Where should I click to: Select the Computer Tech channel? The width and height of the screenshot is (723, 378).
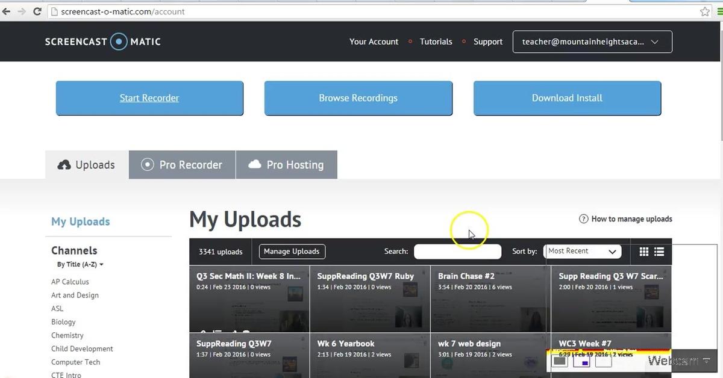[x=75, y=362]
